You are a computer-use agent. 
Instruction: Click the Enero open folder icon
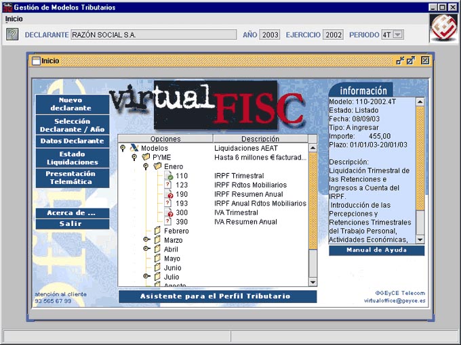pos(157,166)
